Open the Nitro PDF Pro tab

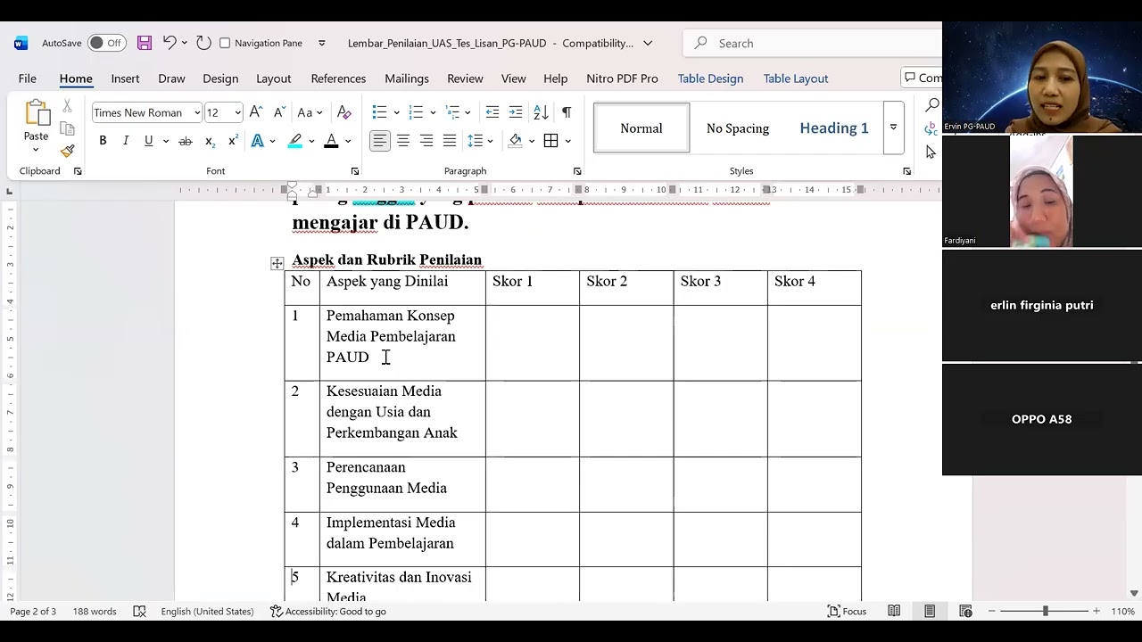tap(622, 78)
